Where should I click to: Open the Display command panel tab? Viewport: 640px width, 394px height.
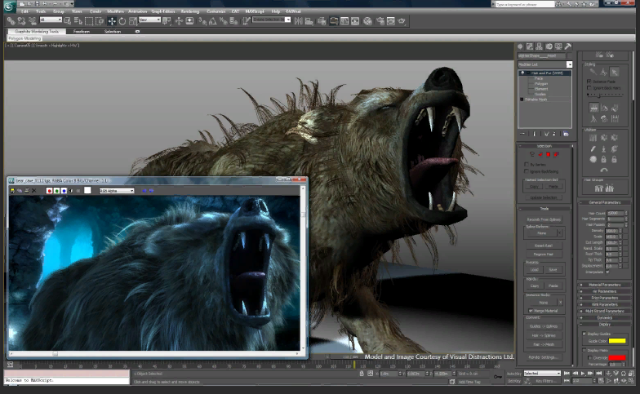pyautogui.click(x=558, y=46)
